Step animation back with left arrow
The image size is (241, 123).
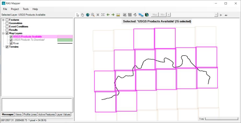tap(169, 15)
